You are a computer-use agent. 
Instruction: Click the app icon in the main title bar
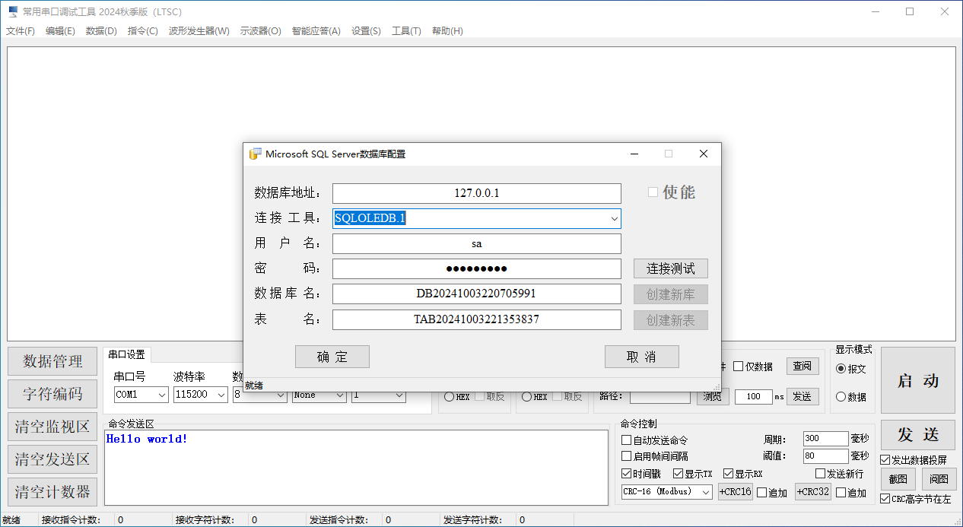coord(13,11)
